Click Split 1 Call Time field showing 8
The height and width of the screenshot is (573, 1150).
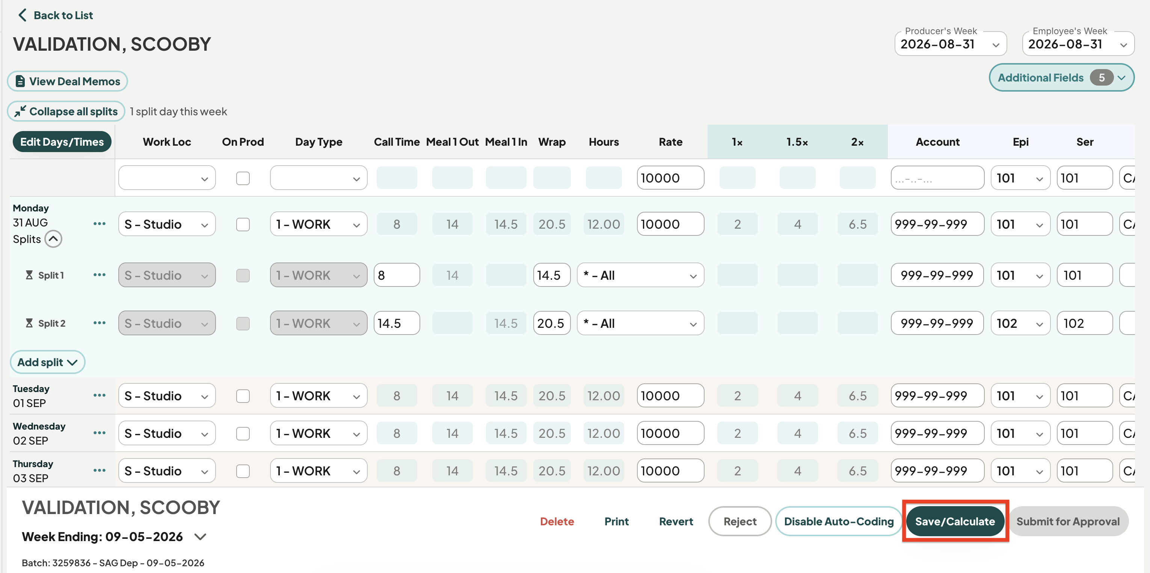[397, 275]
